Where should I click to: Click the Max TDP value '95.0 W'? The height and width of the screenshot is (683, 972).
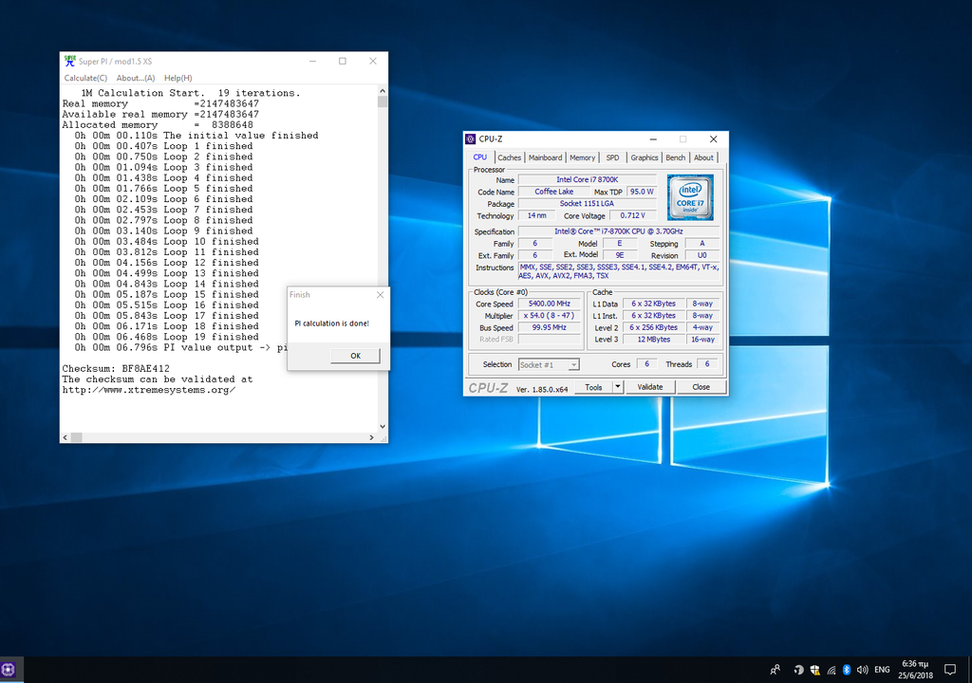643,192
